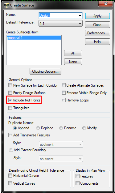
Task: Select the Replace radio button
Action: click(x=38, y=128)
